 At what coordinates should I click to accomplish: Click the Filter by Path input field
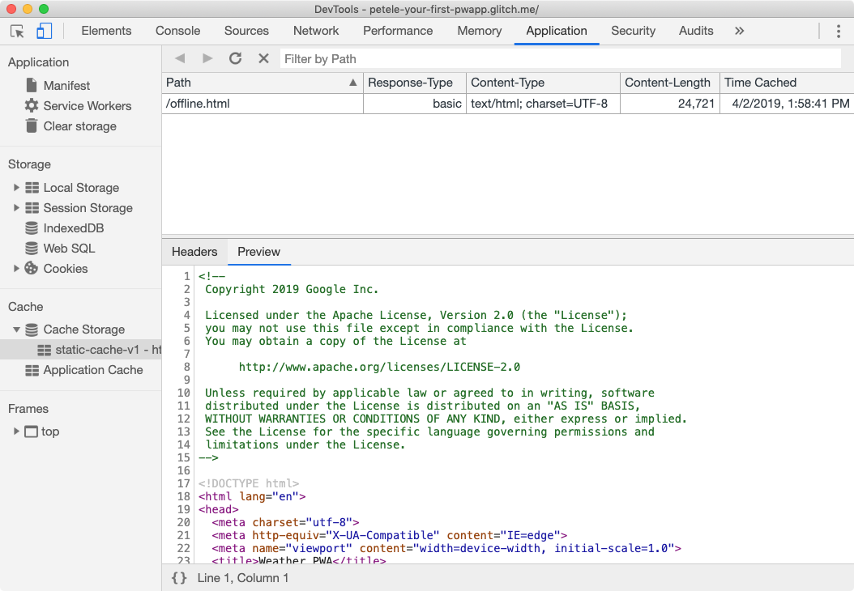559,59
